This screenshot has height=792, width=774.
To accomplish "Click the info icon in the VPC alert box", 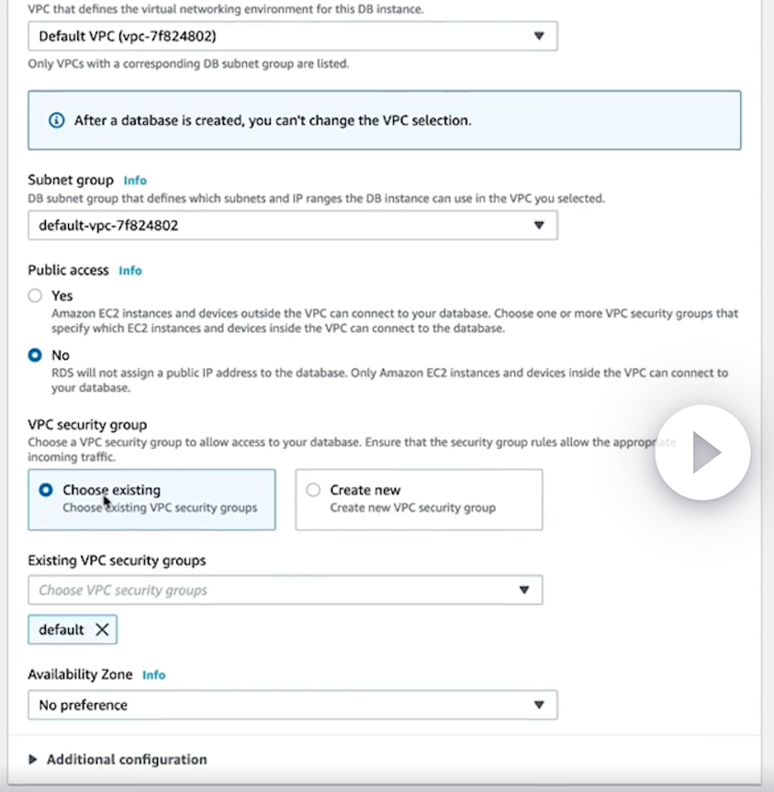I will click(x=56, y=120).
